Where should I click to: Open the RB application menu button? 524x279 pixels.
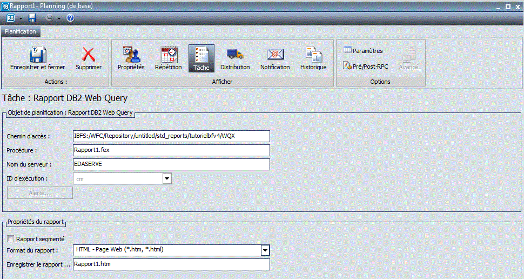pyautogui.click(x=11, y=18)
